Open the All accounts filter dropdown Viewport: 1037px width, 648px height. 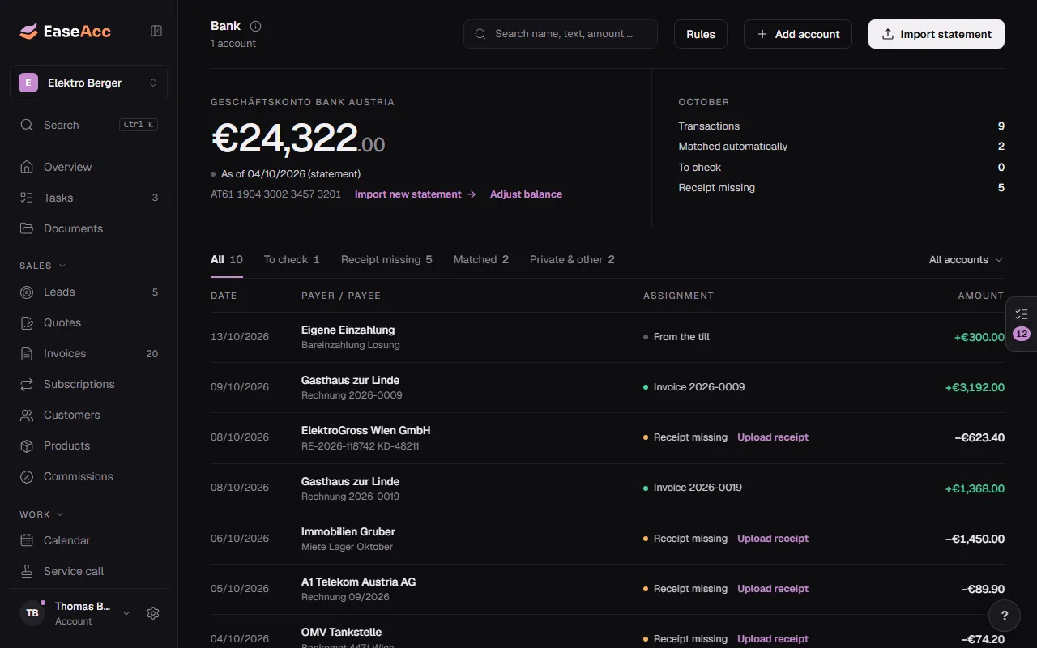click(966, 260)
